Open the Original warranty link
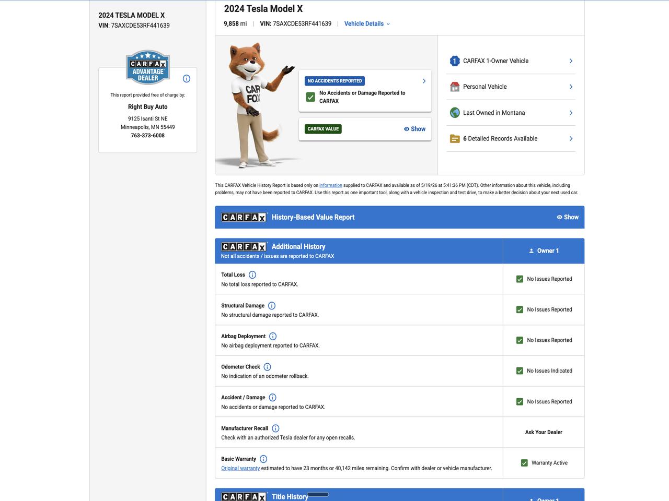The width and height of the screenshot is (669, 501). pyautogui.click(x=240, y=468)
